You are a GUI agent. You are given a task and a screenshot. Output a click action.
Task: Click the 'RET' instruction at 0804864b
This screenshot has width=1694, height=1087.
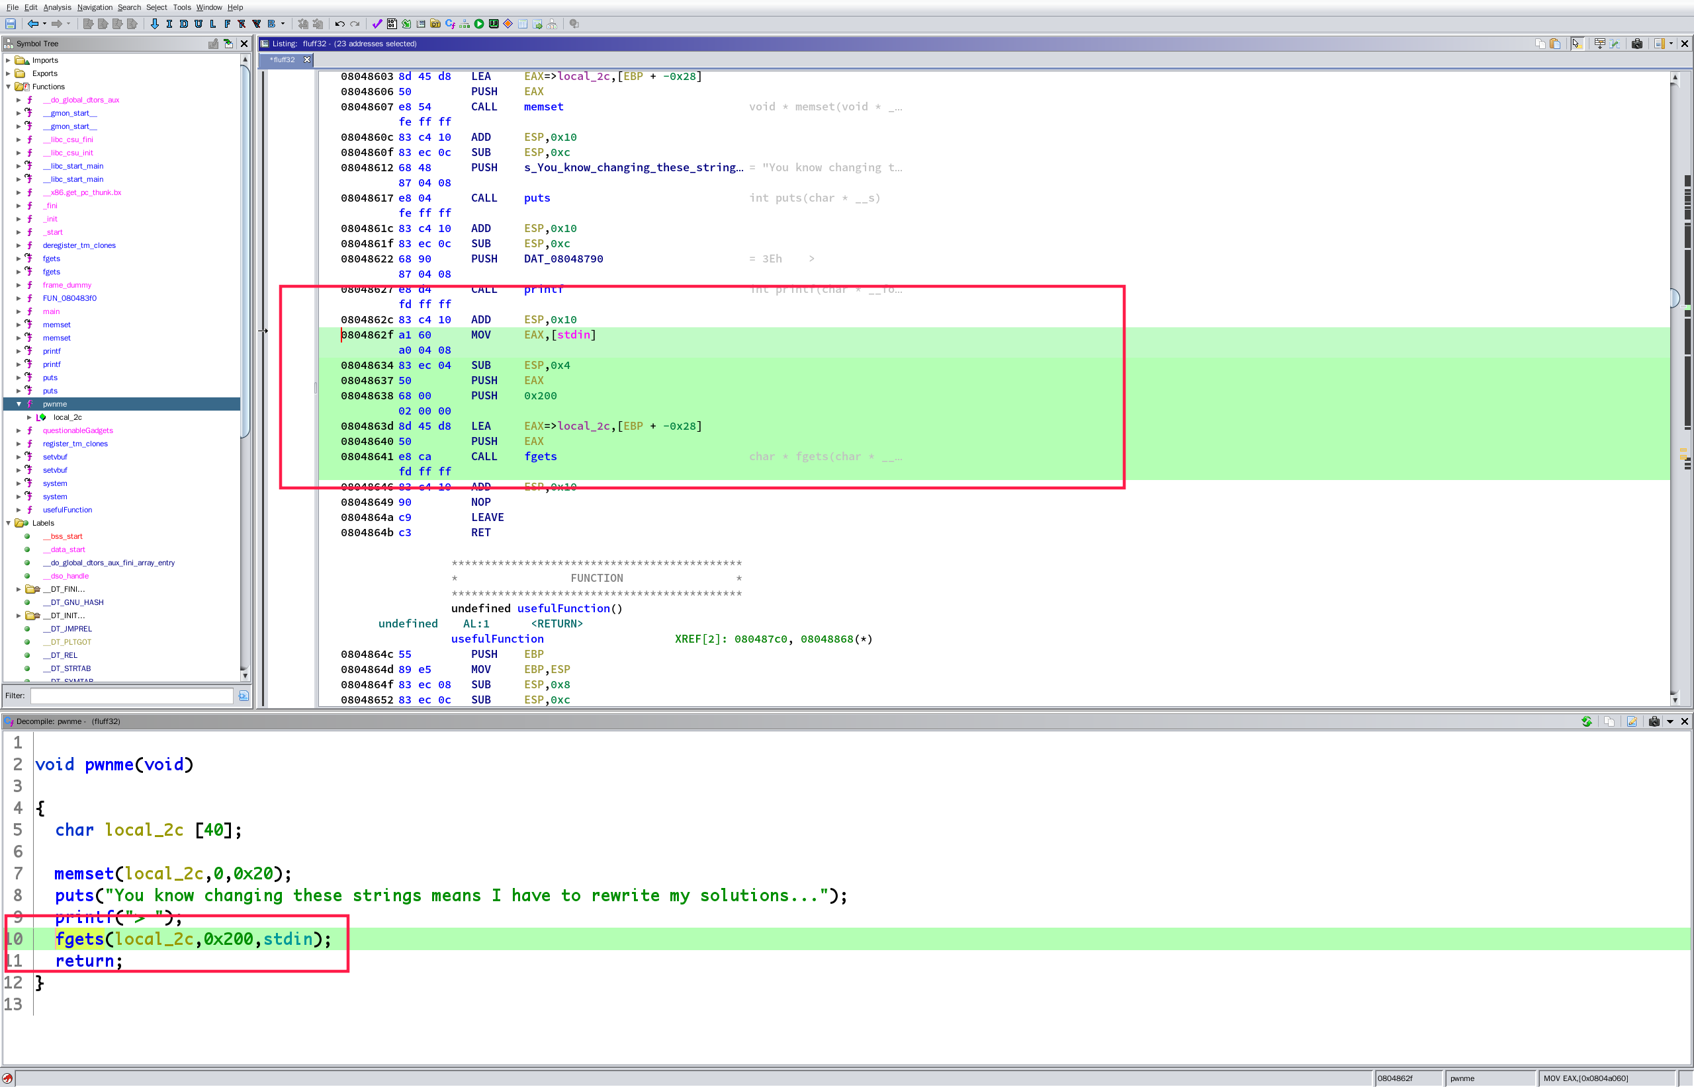point(481,533)
